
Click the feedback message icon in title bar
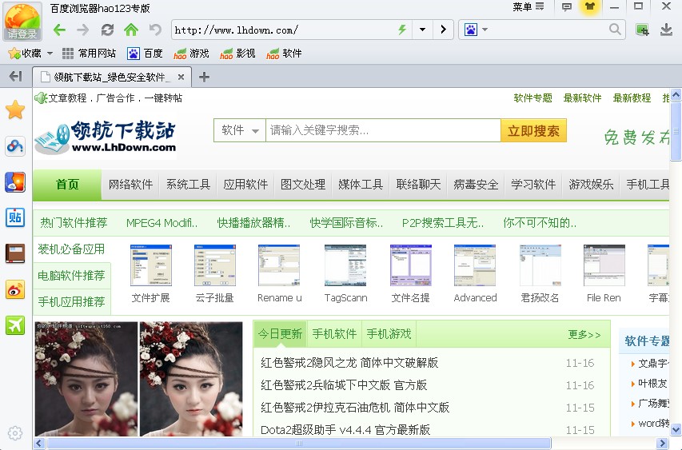pyautogui.click(x=566, y=7)
